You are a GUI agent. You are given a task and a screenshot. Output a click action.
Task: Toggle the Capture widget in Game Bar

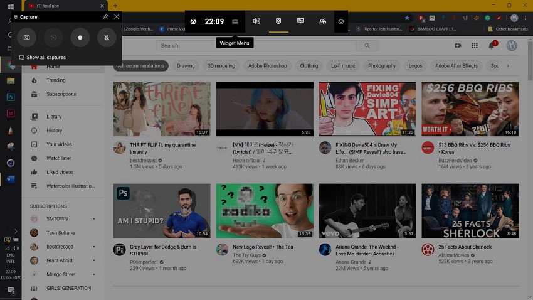click(x=278, y=21)
